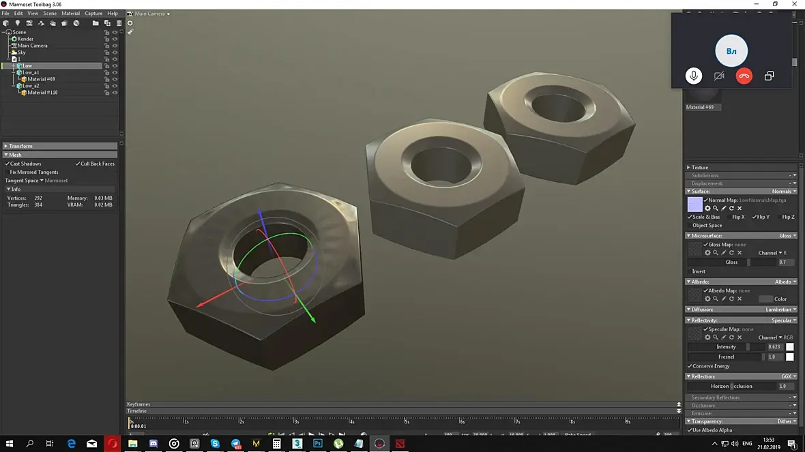Create a new folder in scene tree
805x452 pixels.
pos(96,23)
